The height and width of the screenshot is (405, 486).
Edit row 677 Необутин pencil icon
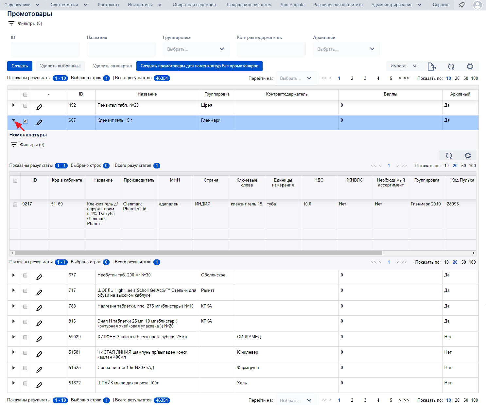(39, 277)
